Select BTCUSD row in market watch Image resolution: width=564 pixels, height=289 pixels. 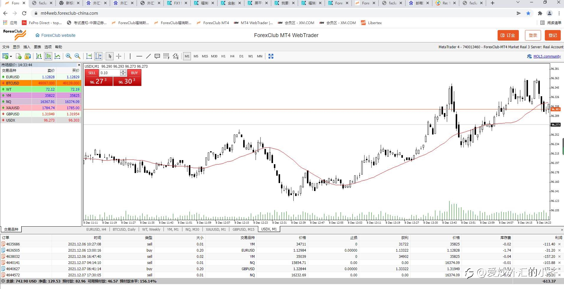click(x=41, y=83)
